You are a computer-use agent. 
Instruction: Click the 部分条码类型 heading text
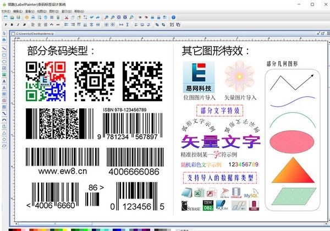(61, 51)
